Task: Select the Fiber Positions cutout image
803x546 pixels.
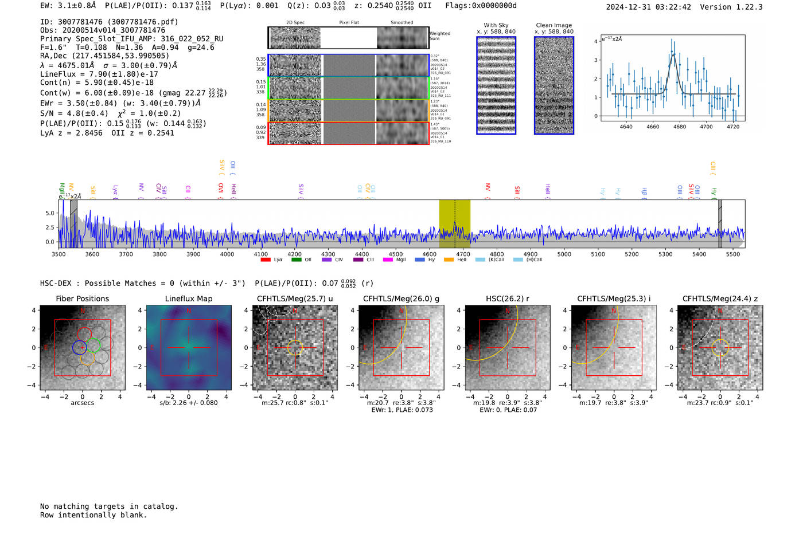Action: [82, 348]
